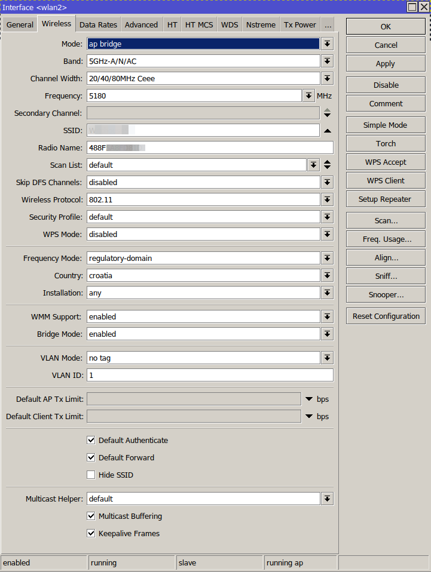Switch to the Data Rates tab
The height and width of the screenshot is (572, 431).
pyautogui.click(x=98, y=25)
